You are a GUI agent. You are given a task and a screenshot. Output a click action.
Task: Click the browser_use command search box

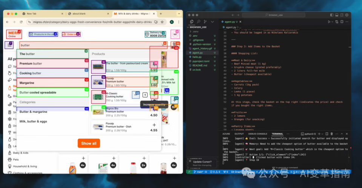pyautogui.click(x=274, y=15)
